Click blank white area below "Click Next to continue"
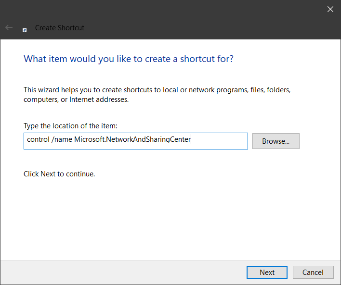Viewport: 341px width, 285px height. (169, 216)
